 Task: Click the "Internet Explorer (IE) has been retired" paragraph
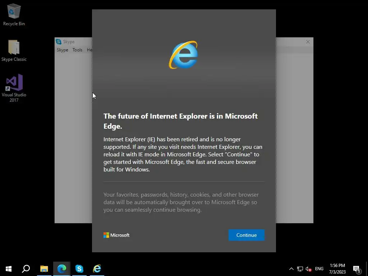click(183, 154)
